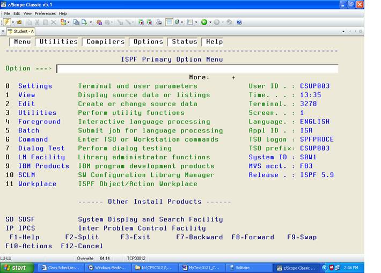Switch to MyText3121 Word document in taskbar

(202, 268)
